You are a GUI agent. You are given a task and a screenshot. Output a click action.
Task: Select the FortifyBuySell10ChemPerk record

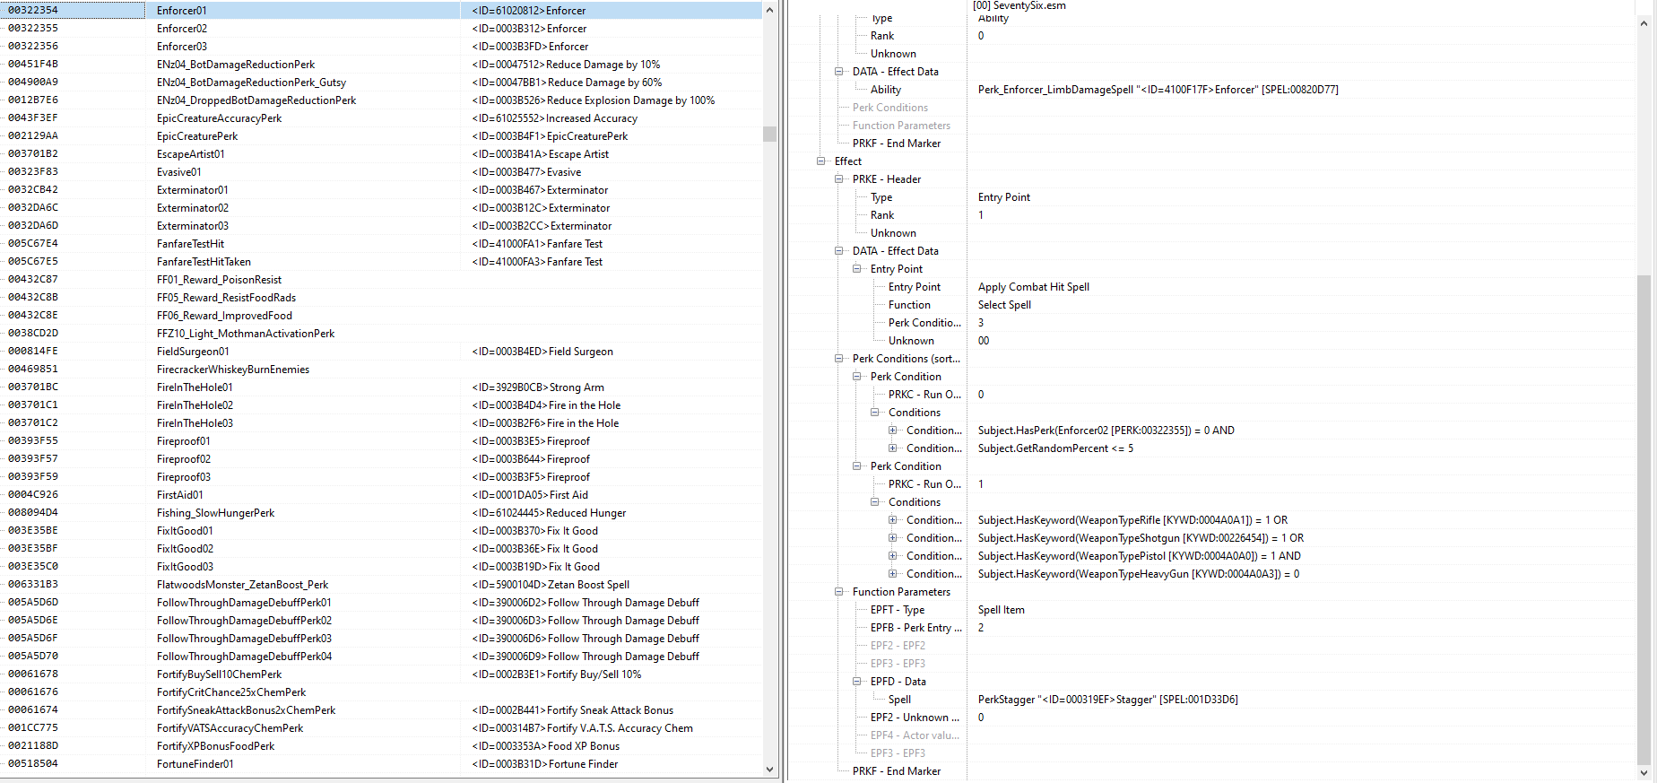click(381, 674)
